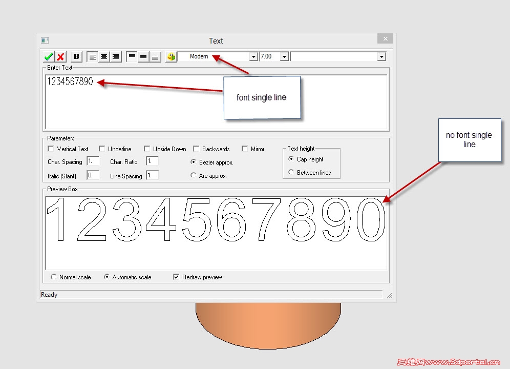This screenshot has height=369, width=510.
Task: Click the yellow font selection icon
Action: tap(171, 57)
